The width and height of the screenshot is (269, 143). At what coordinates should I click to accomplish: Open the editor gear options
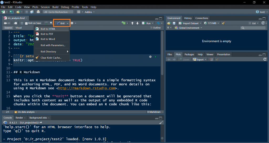click(x=72, y=23)
